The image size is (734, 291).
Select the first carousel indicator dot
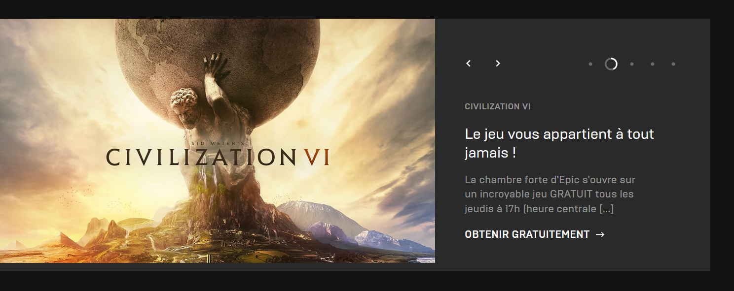click(590, 64)
